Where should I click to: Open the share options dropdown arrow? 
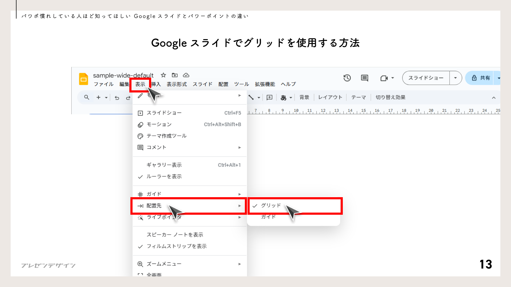click(498, 78)
